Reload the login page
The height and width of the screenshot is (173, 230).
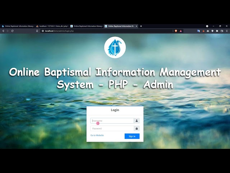[x=13, y=31]
